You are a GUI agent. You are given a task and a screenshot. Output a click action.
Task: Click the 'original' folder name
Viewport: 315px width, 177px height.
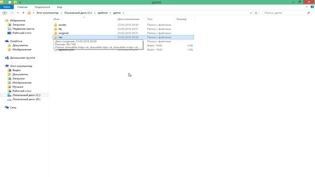click(63, 33)
